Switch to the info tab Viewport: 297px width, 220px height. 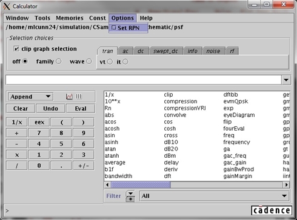tap(192, 51)
